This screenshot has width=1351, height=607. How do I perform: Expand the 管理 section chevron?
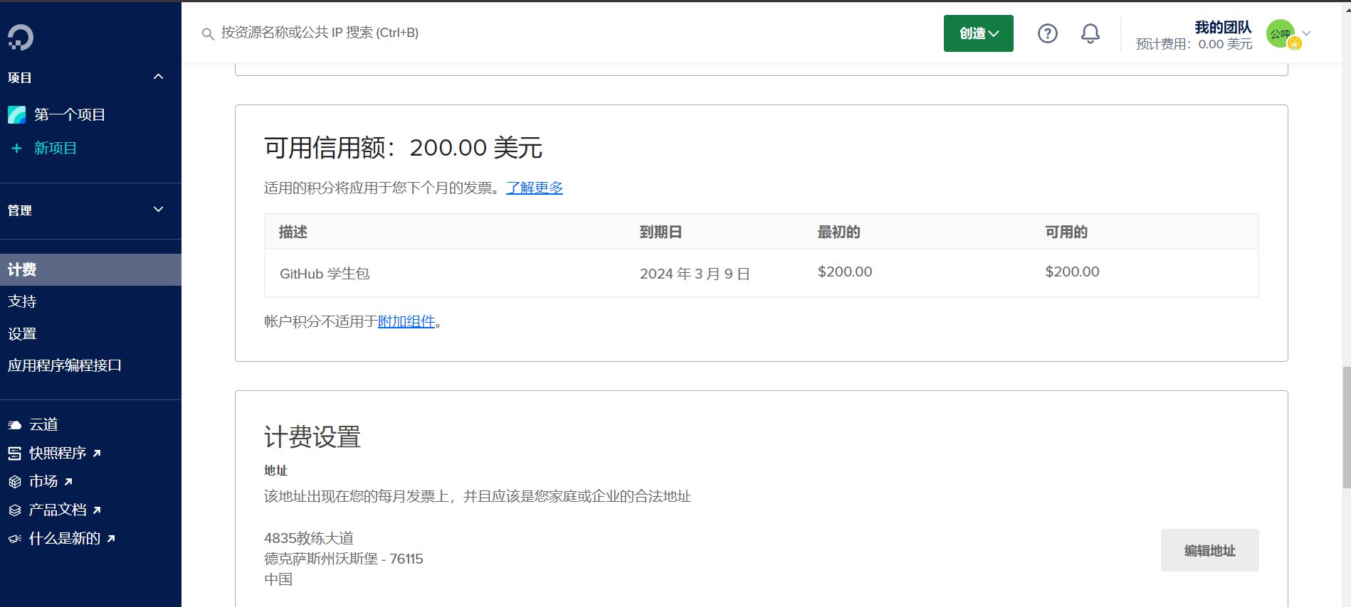click(159, 210)
